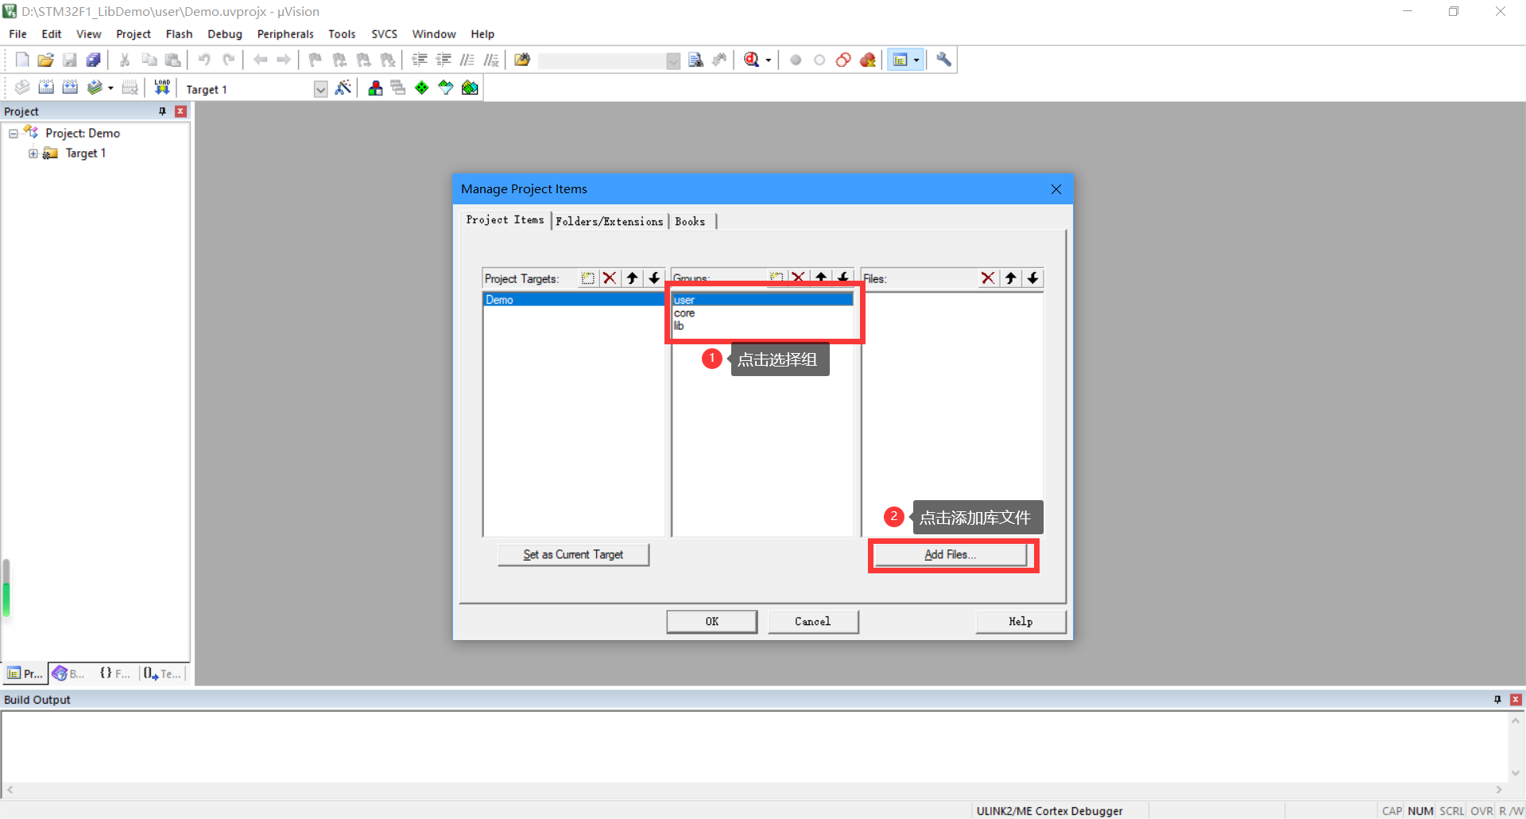The width and height of the screenshot is (1526, 819).
Task: Open the Find text combo box dropdown
Action: click(x=673, y=60)
